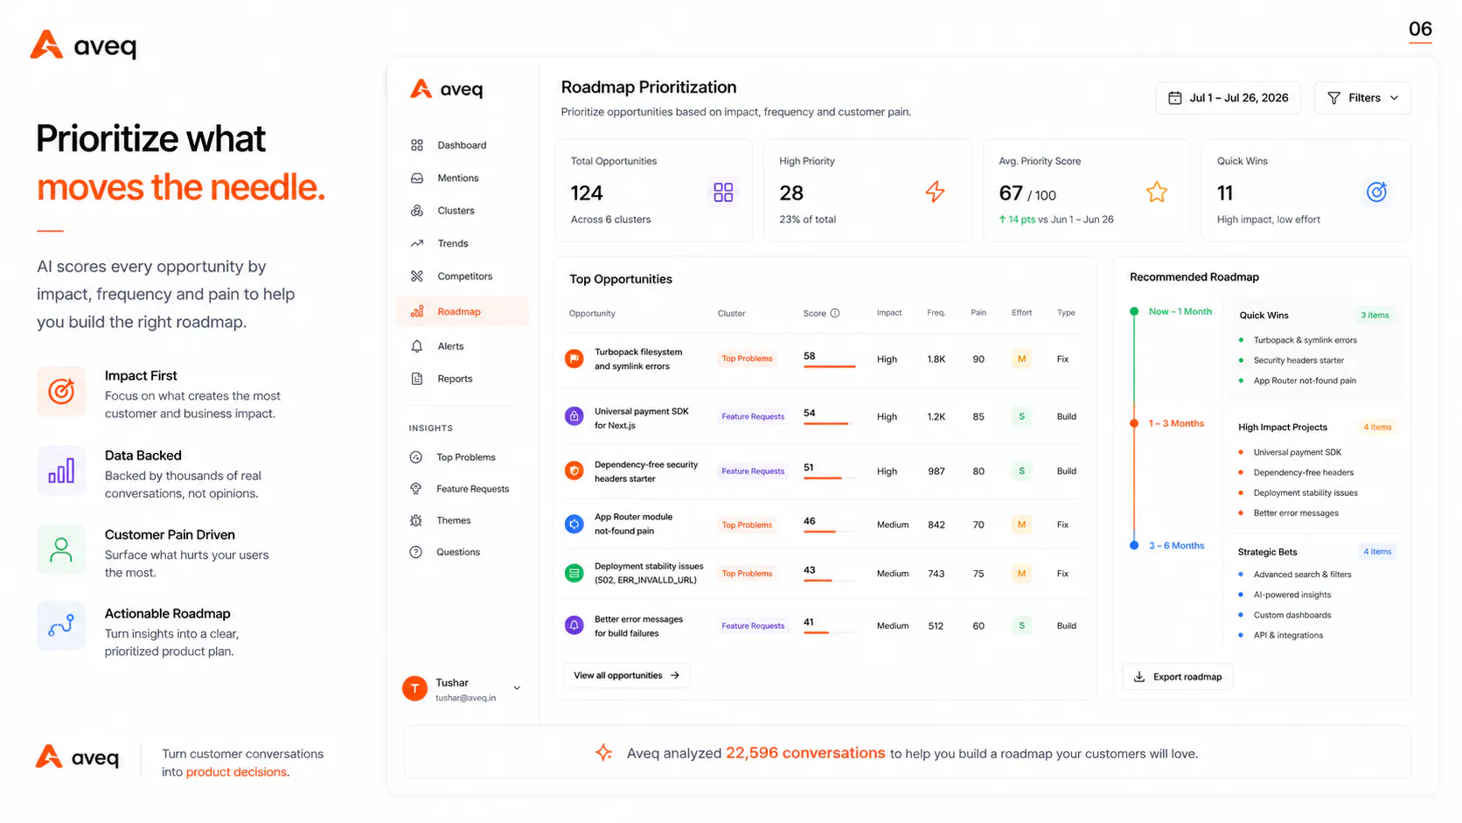The height and width of the screenshot is (823, 1462).
Task: Click the Questions help icon
Action: (416, 552)
